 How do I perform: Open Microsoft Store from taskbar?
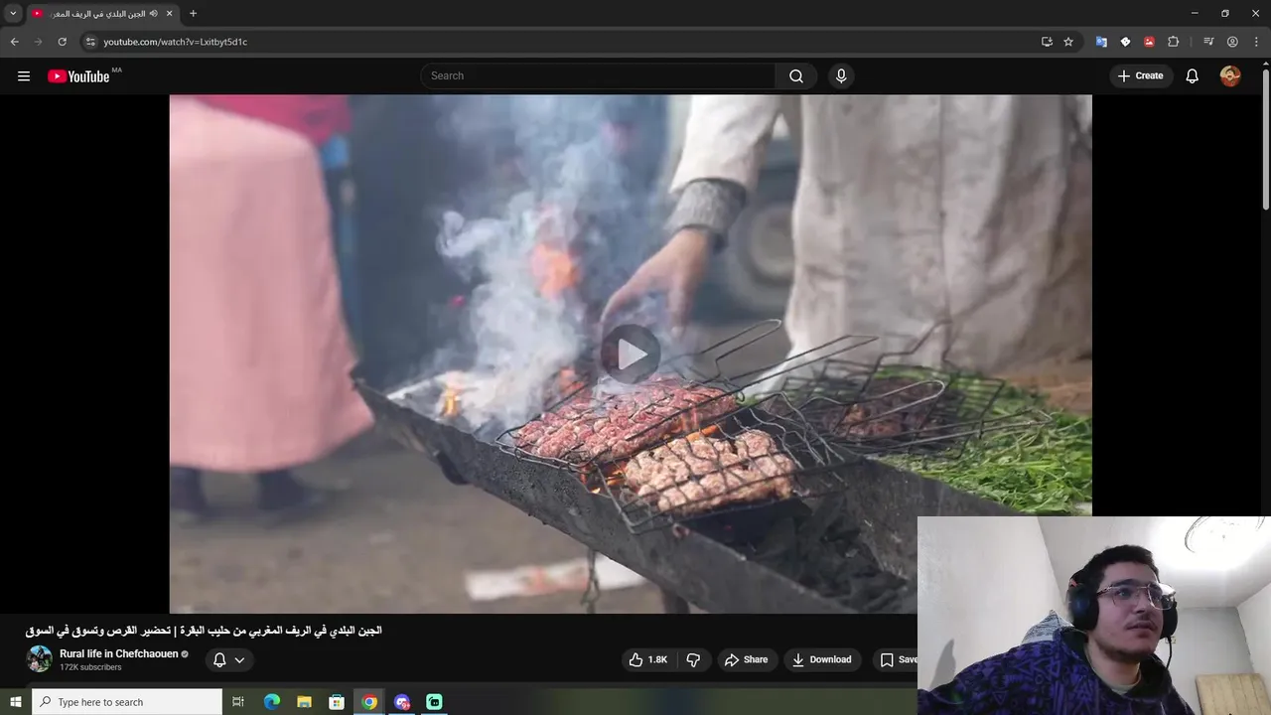(x=337, y=702)
